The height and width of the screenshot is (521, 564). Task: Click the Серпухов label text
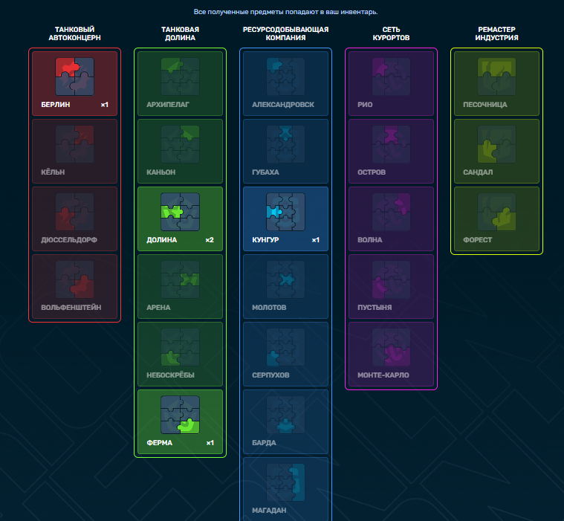270,375
